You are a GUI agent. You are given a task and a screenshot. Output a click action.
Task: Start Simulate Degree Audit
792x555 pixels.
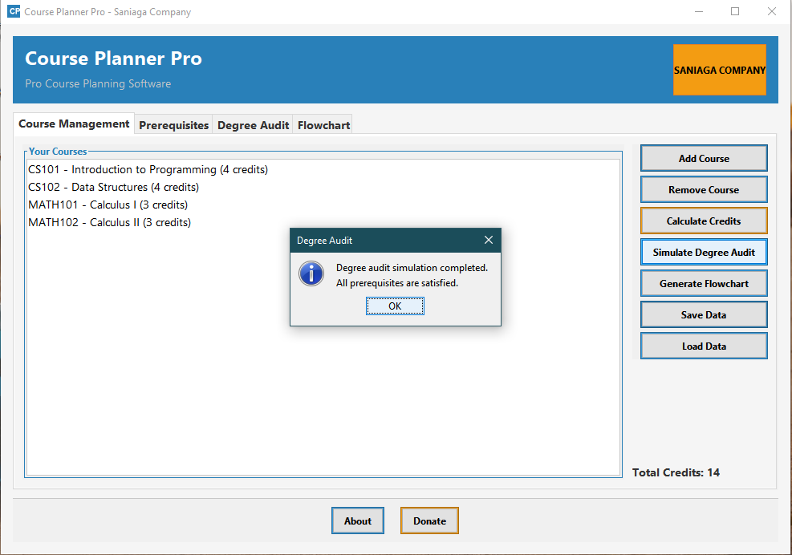[x=704, y=253]
